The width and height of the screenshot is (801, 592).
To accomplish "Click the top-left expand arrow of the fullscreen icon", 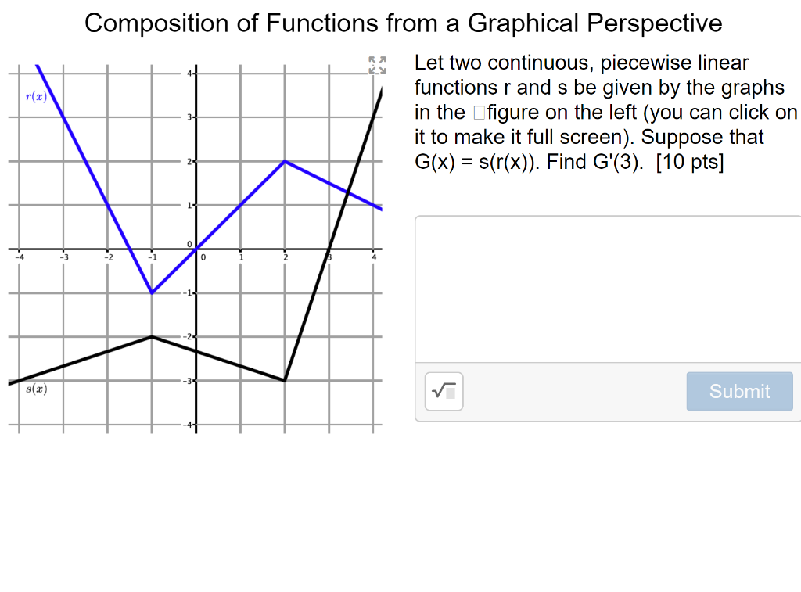I will (x=372, y=61).
